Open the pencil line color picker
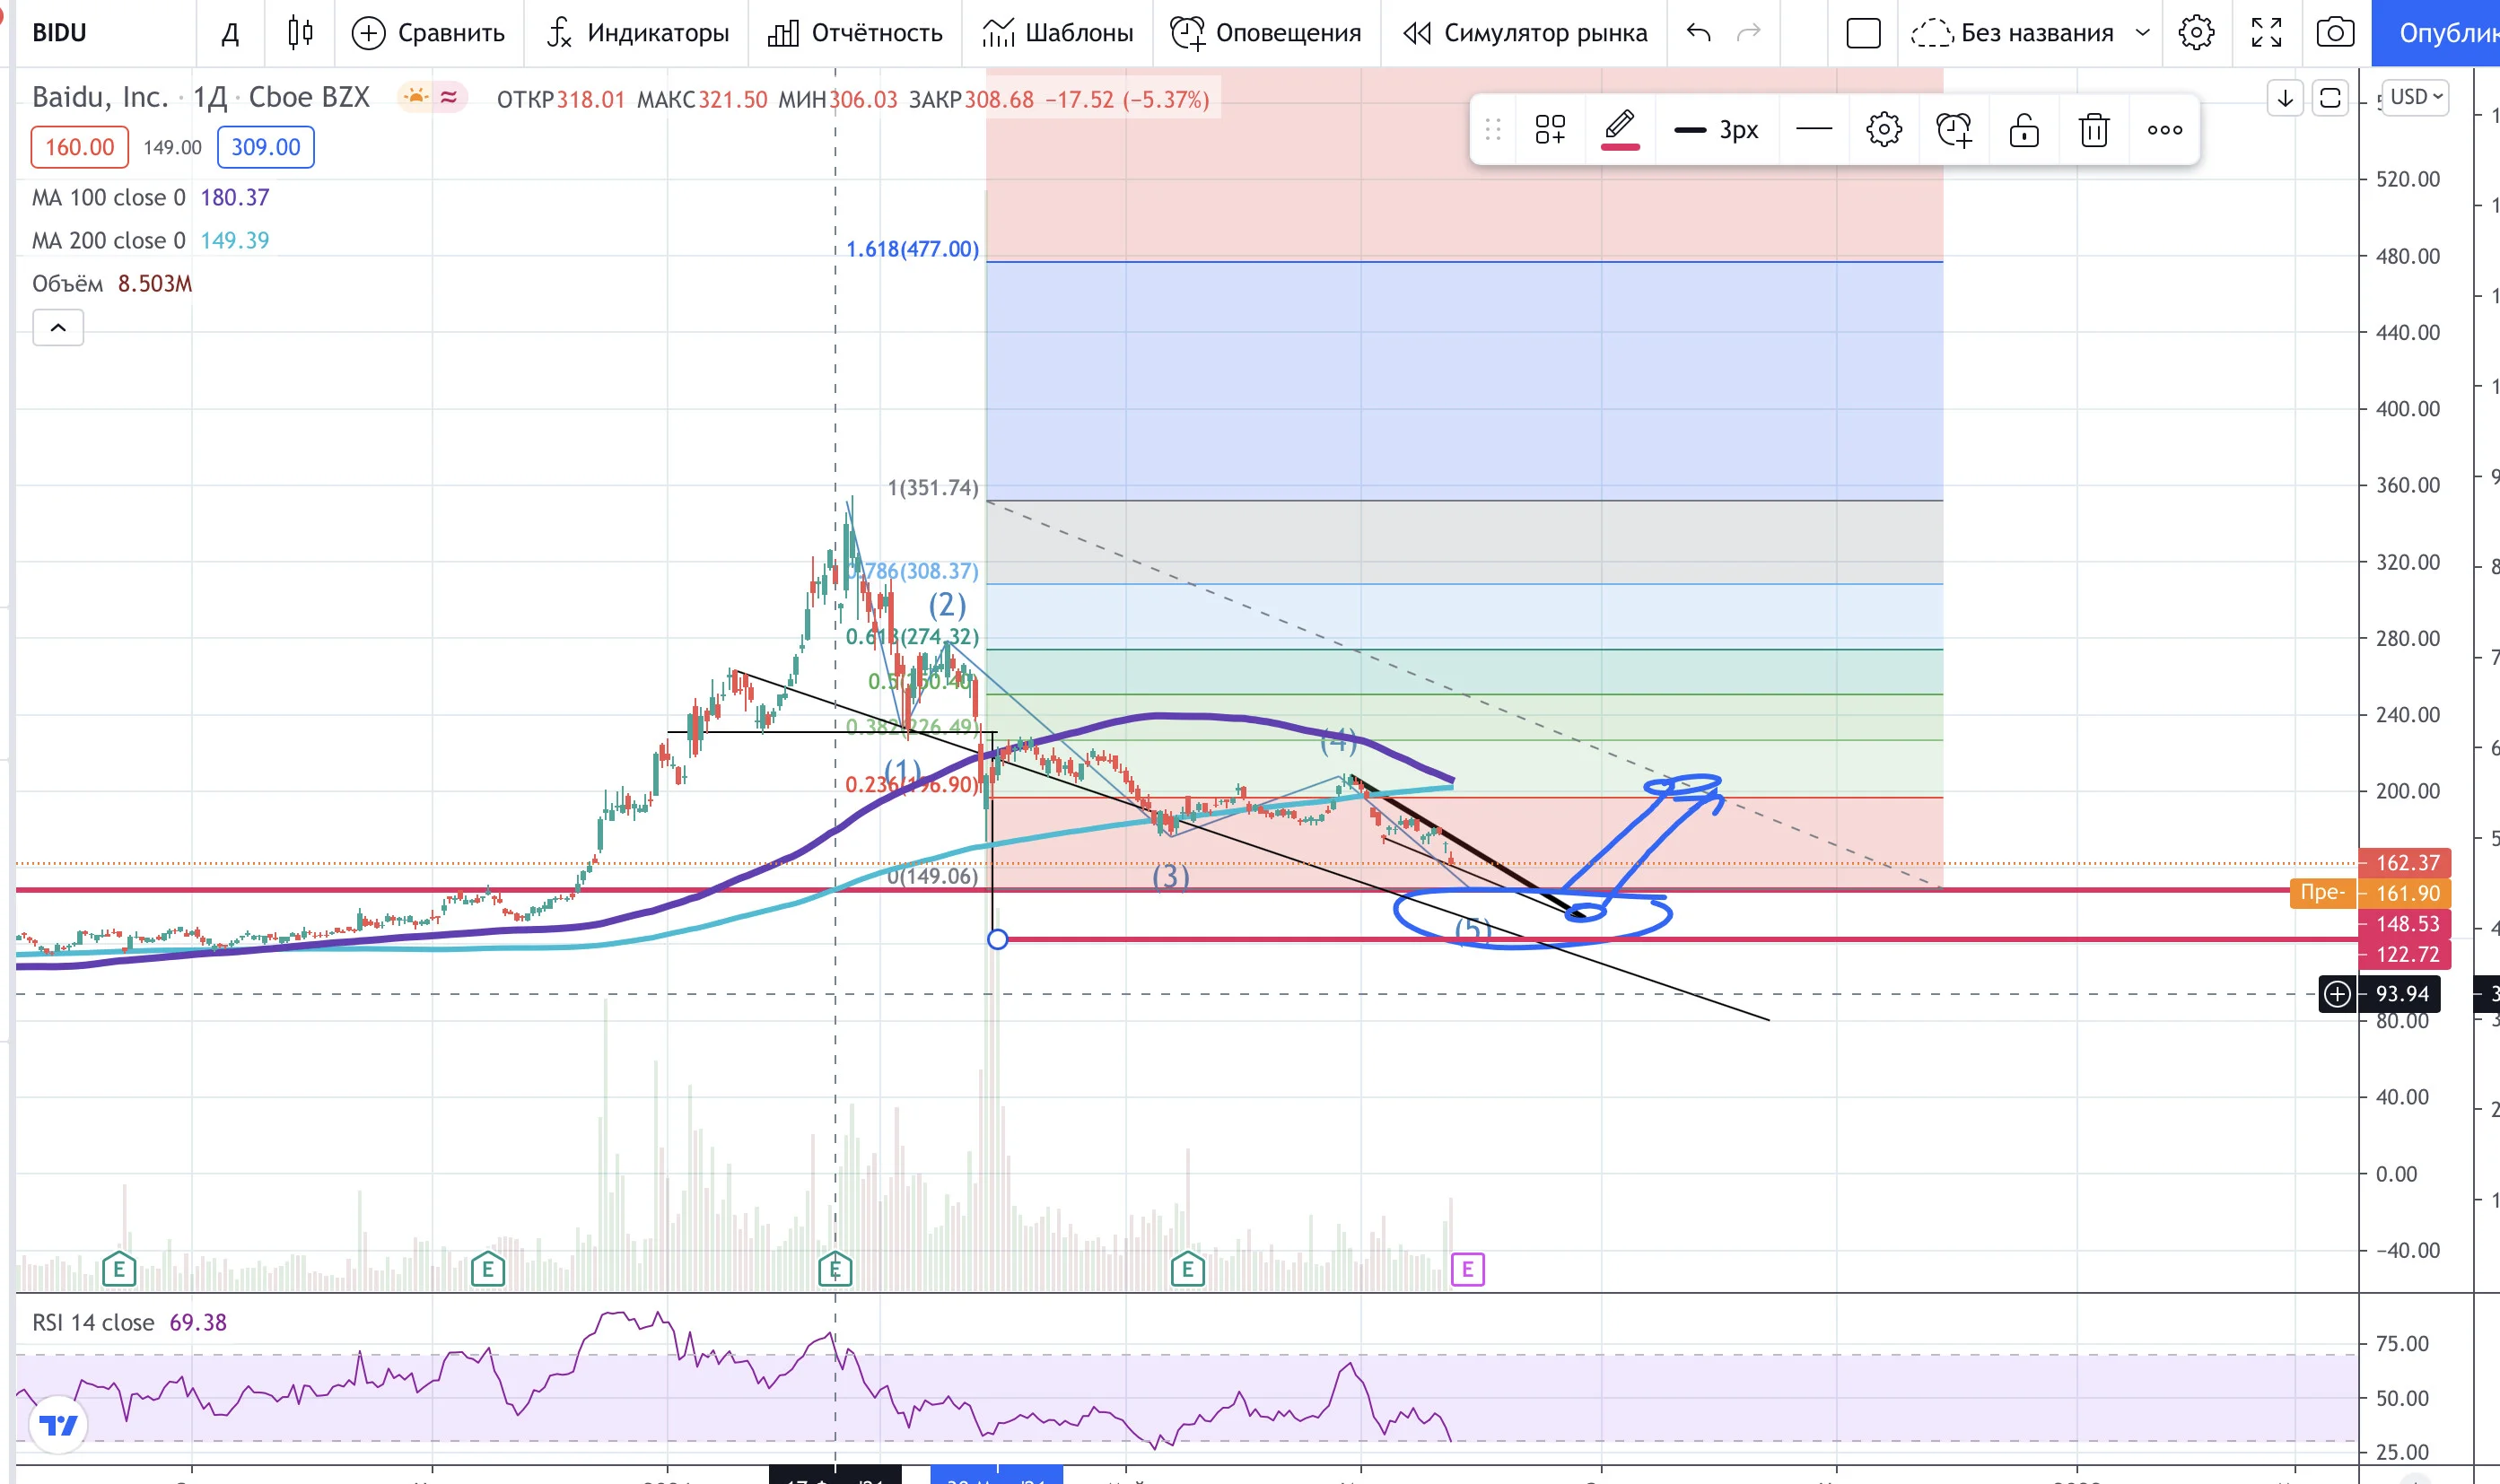Screen dimensions: 2500x1484 1620,129
